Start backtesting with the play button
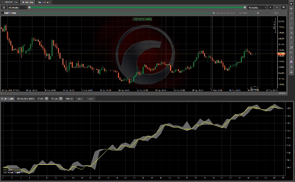The width and height of the screenshot is (295, 182). pyautogui.click(x=270, y=7)
